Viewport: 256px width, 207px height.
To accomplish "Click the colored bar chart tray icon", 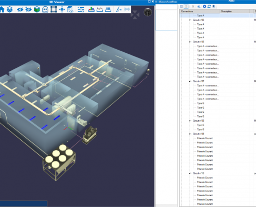I will [91, 9].
